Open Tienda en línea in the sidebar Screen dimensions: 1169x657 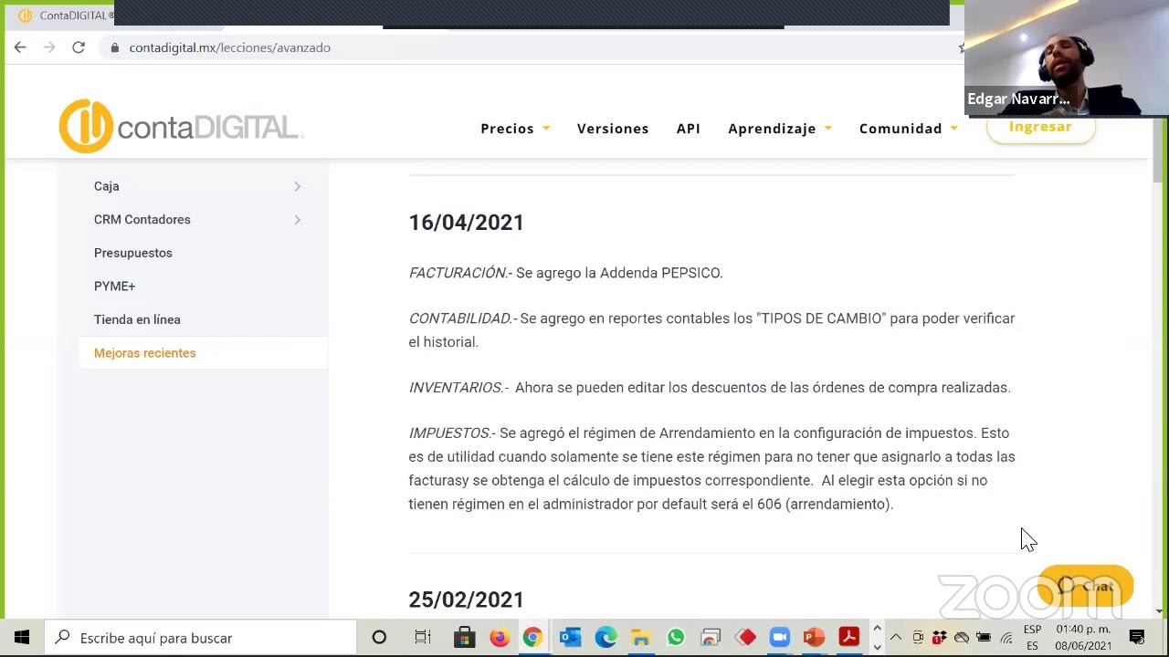point(137,319)
